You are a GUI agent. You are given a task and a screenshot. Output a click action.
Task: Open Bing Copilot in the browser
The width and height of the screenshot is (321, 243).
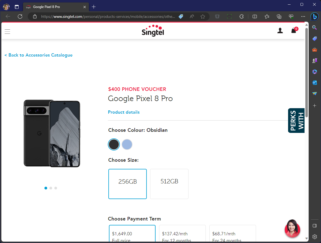314,16
